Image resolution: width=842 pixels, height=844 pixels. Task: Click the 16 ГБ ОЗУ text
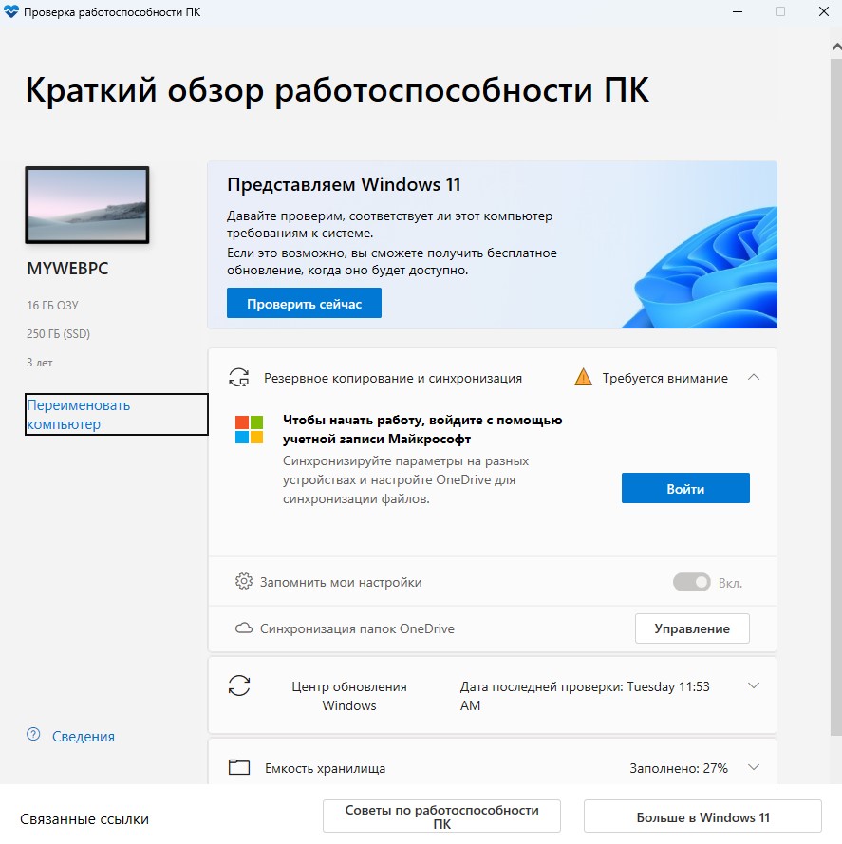(53, 305)
